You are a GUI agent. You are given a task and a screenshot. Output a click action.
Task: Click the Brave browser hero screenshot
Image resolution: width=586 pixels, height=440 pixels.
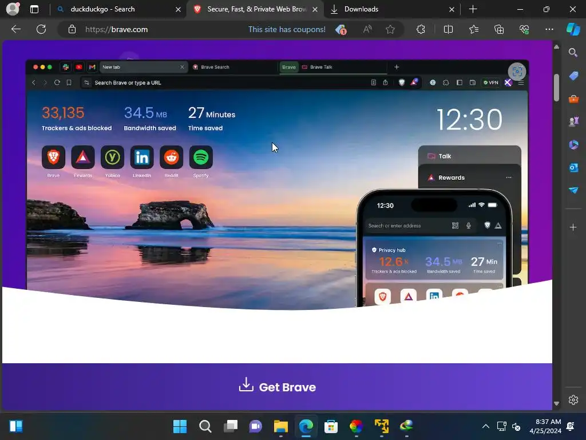coord(278,184)
